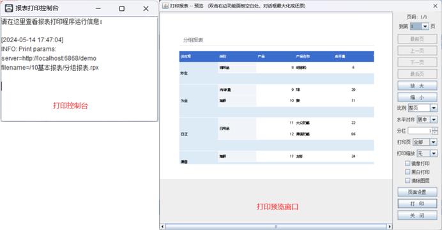Increase the 分栏 columns stepper value
The image size is (442, 230).
coord(435,129)
